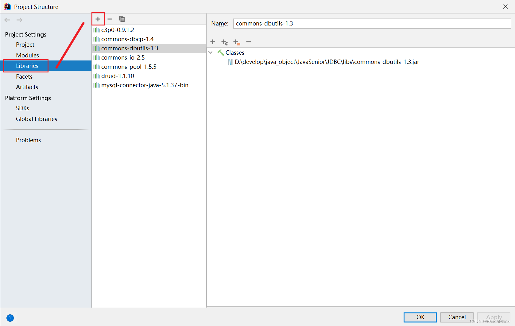
Task: Click the add new library plus icon
Action: click(x=98, y=19)
